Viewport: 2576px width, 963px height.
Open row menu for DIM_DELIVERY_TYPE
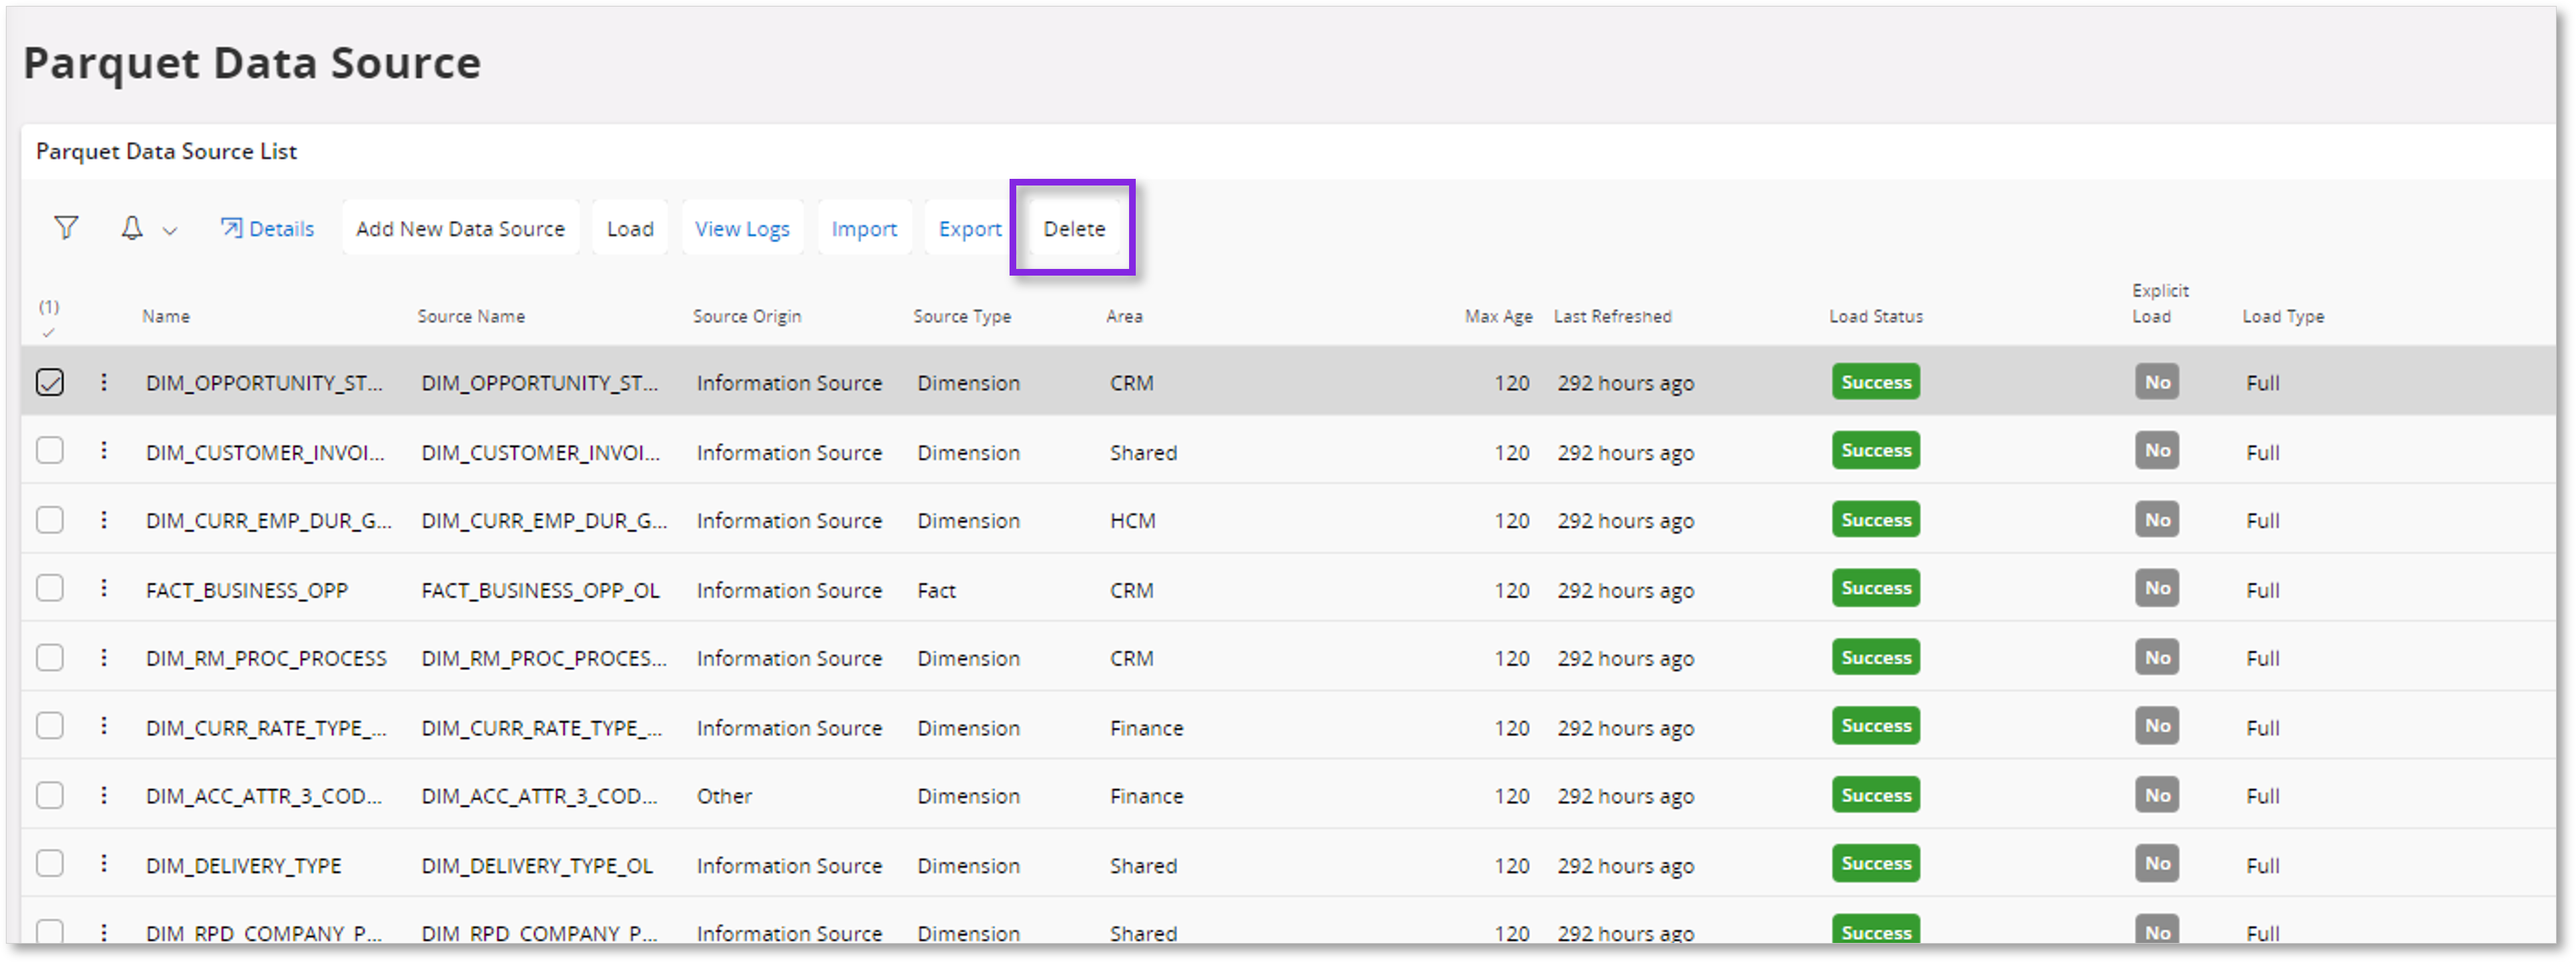(x=105, y=864)
